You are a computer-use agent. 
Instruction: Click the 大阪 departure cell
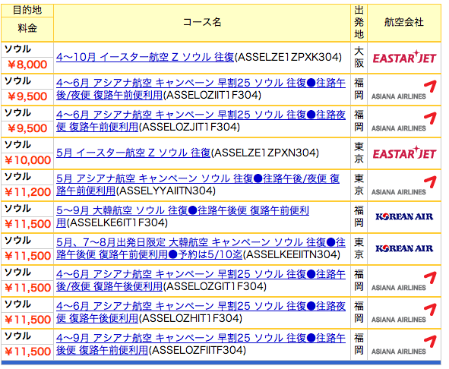(x=359, y=57)
